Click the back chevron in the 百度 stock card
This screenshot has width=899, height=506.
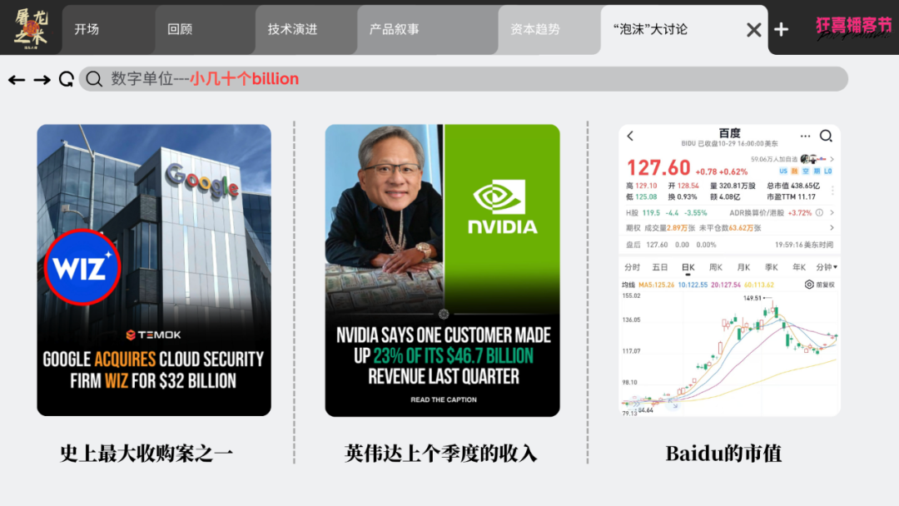[x=631, y=136]
